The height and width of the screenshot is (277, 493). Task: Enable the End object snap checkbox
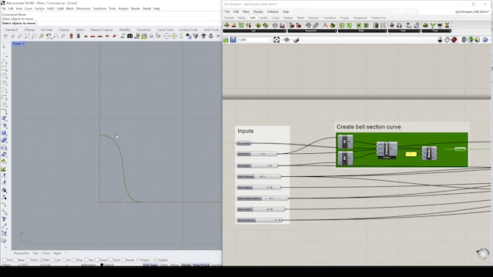click(5, 260)
